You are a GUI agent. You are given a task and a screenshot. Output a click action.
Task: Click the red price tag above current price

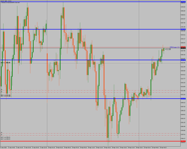183,47
